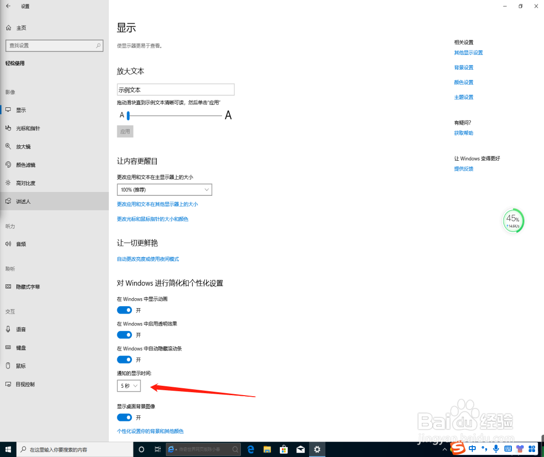This screenshot has height=457, width=544.
Task: Toggle 显示桌面背景图像 switch
Action: pos(124,417)
